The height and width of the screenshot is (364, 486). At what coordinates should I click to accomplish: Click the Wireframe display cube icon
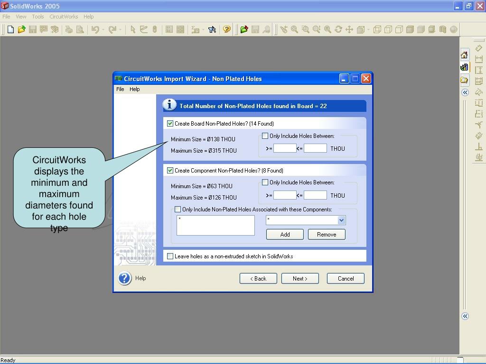(x=377, y=29)
